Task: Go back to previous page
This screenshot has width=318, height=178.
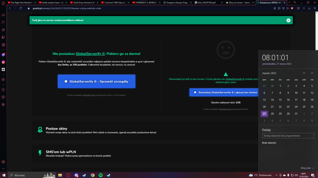Action: (10, 8)
